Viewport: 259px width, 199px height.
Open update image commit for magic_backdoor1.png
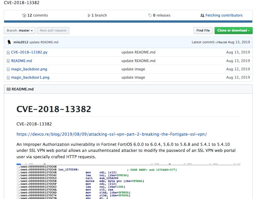point(133,77)
